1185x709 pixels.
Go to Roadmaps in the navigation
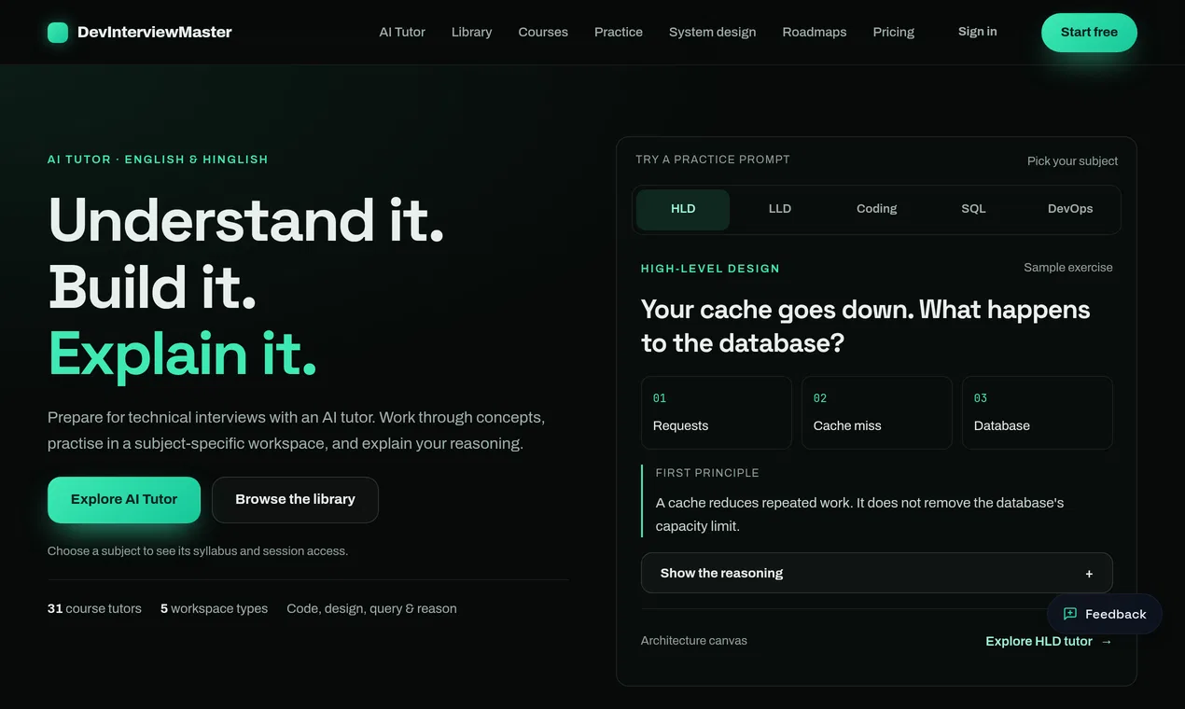point(815,32)
